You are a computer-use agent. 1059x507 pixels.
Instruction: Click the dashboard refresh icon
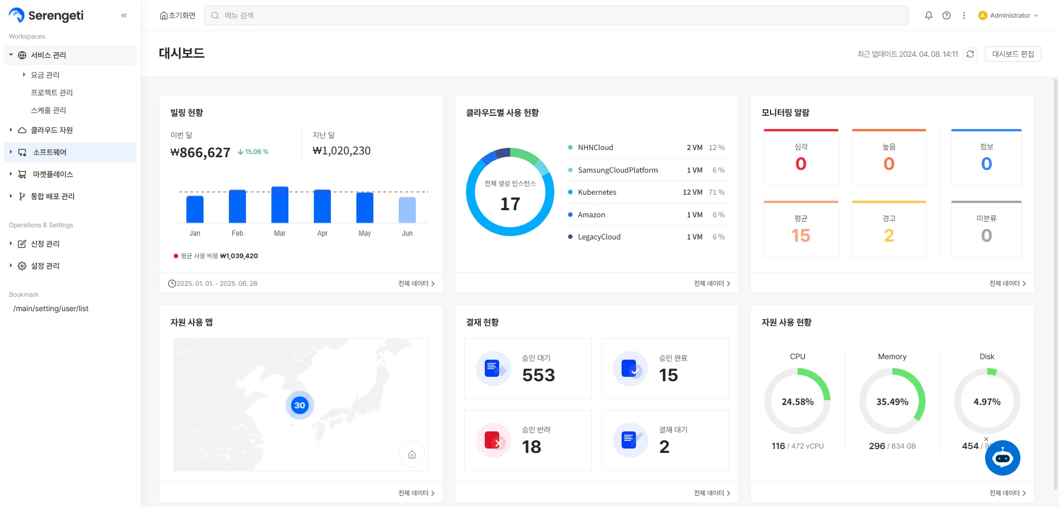(970, 54)
